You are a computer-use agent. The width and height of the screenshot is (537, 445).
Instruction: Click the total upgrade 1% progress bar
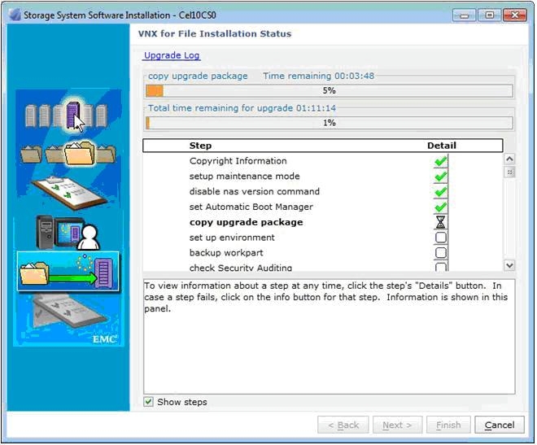[x=330, y=123]
